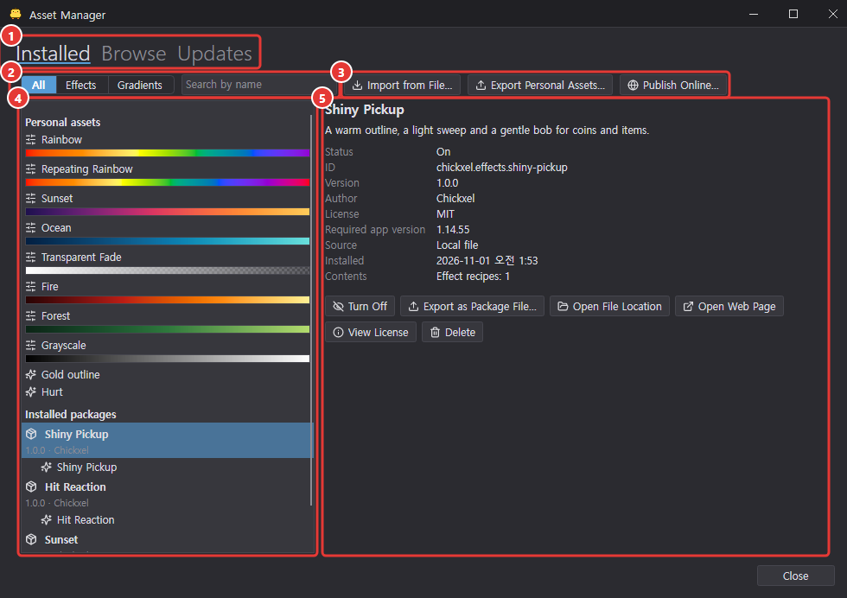Click the package cube icon for Hit Reaction

(x=31, y=487)
